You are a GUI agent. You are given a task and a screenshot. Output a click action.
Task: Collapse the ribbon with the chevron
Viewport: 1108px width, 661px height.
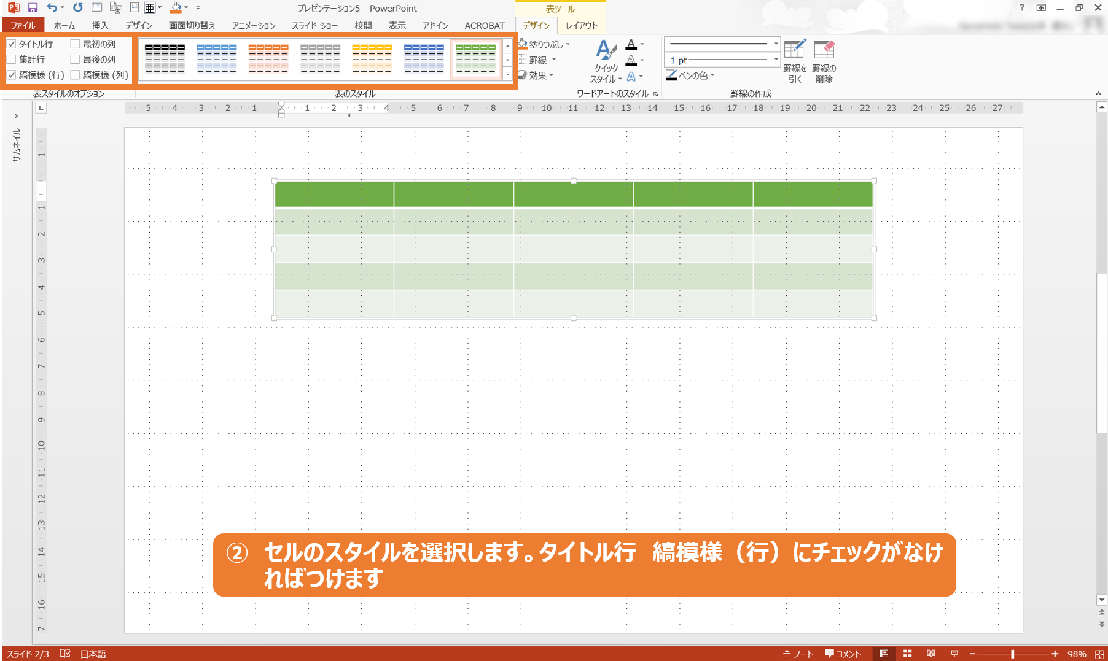[1098, 93]
